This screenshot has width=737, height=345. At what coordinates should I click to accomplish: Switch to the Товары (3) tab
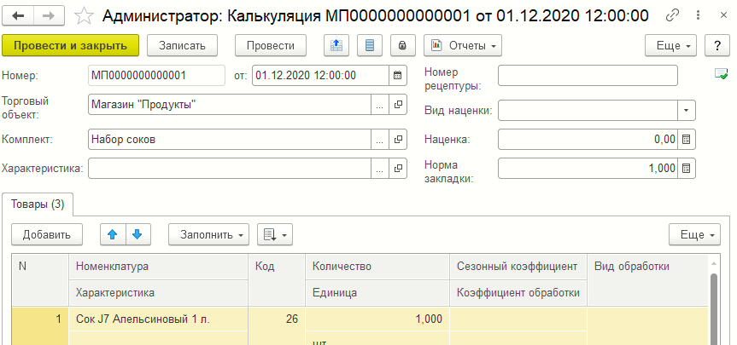click(x=39, y=204)
